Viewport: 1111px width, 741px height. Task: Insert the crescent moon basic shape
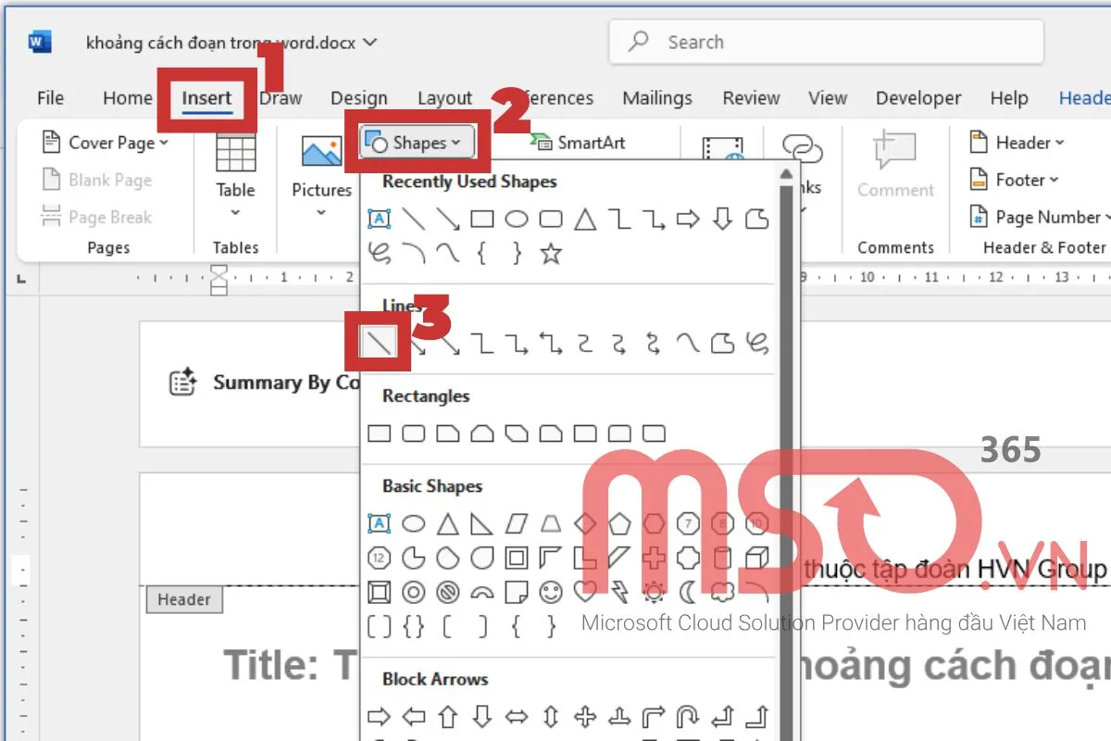point(688,590)
